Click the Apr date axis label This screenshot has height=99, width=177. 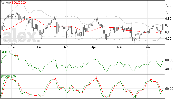[94, 47]
